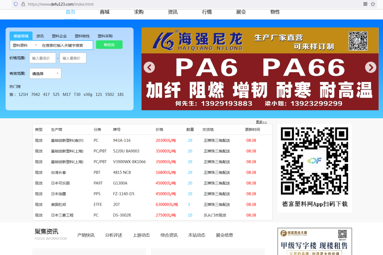Click manufacturer 日本可乐丽 in table

pos(60,183)
